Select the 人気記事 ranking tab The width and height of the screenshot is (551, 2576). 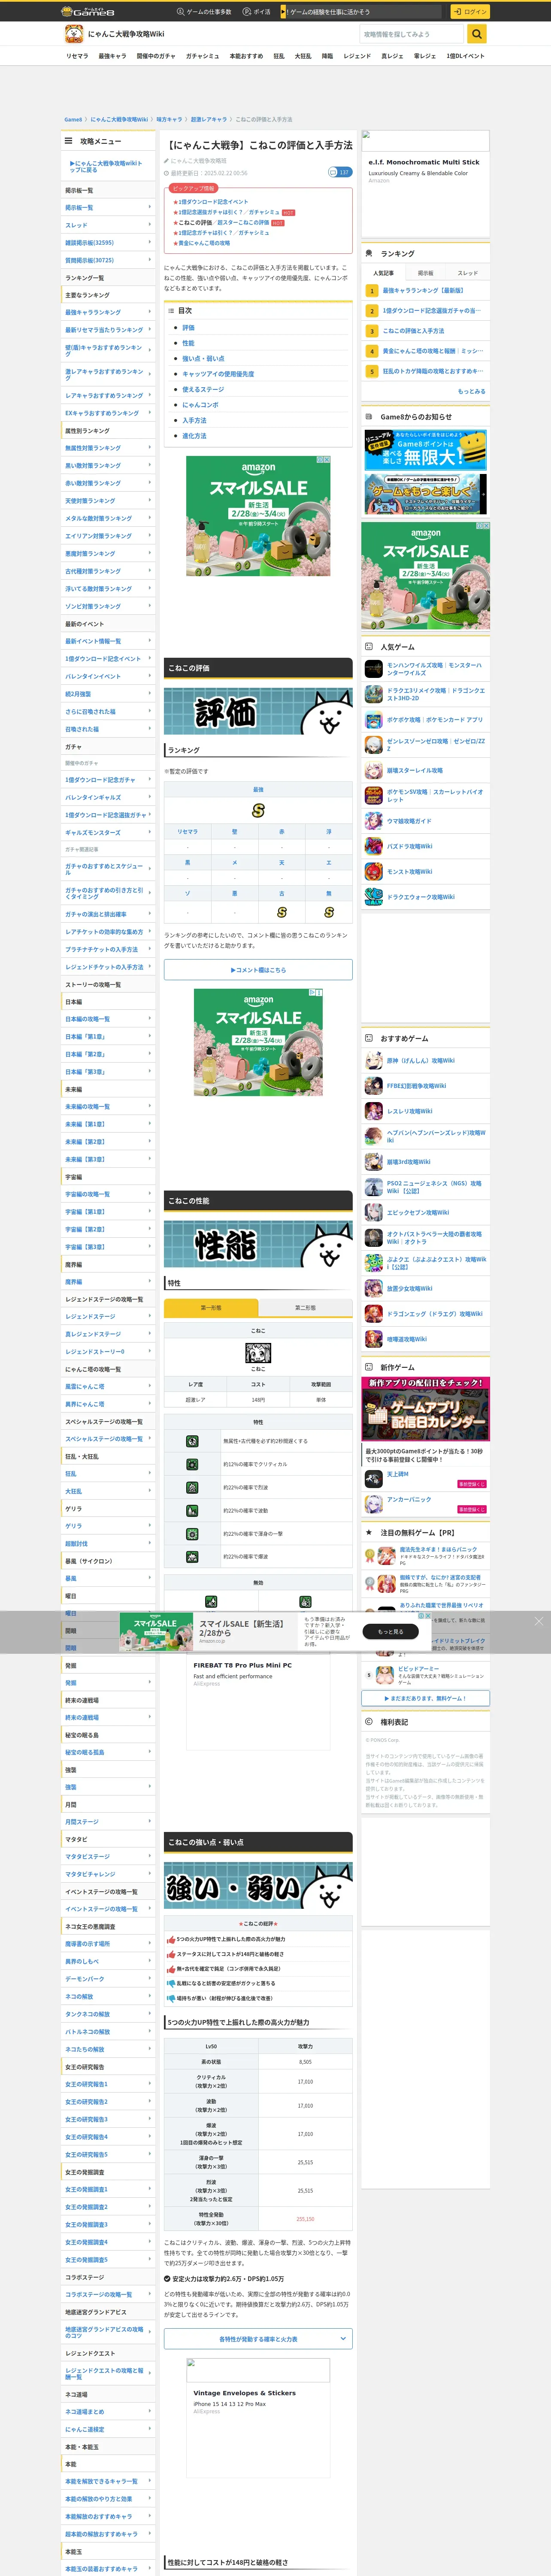[383, 273]
